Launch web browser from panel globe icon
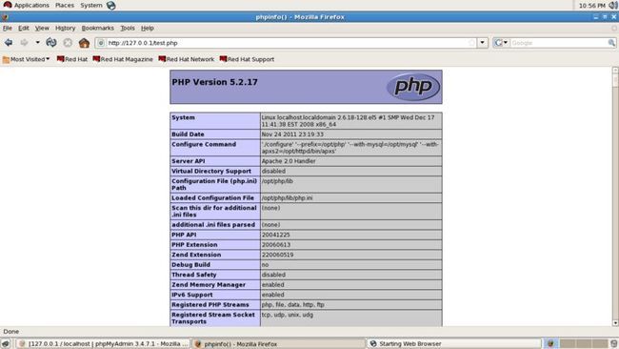Viewport: 619px width, 349px height. pos(110,5)
